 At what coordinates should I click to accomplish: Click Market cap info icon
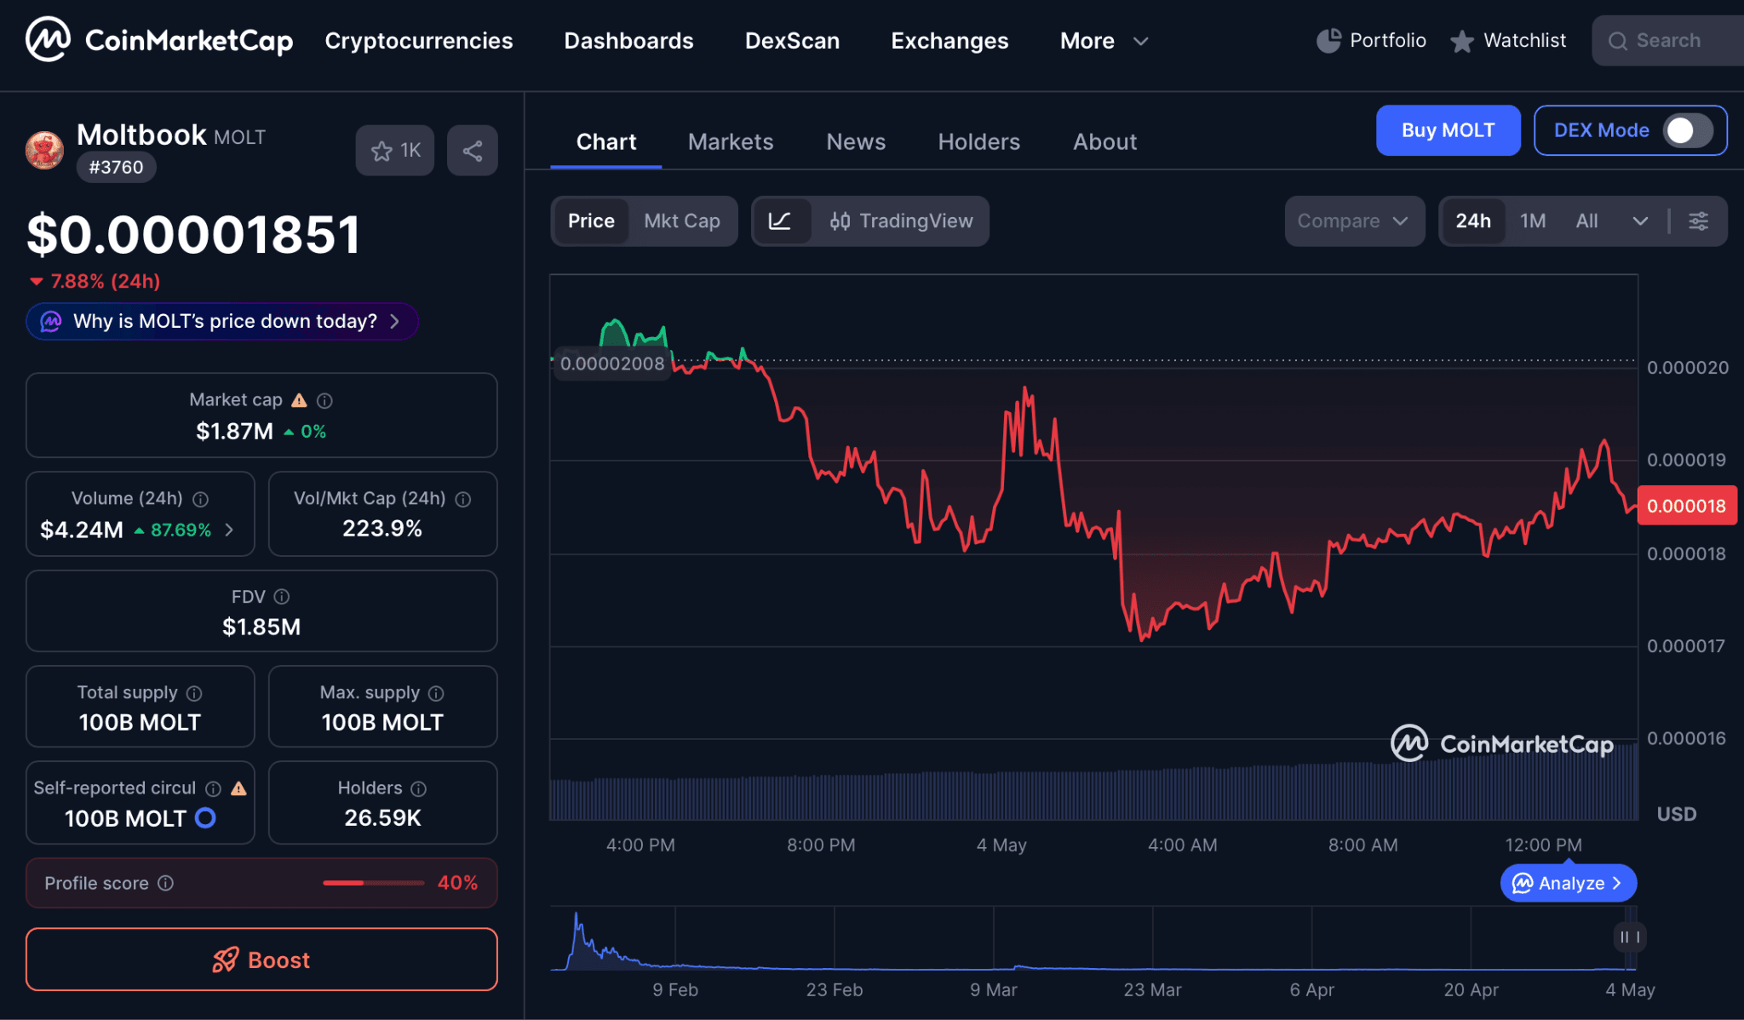[324, 400]
